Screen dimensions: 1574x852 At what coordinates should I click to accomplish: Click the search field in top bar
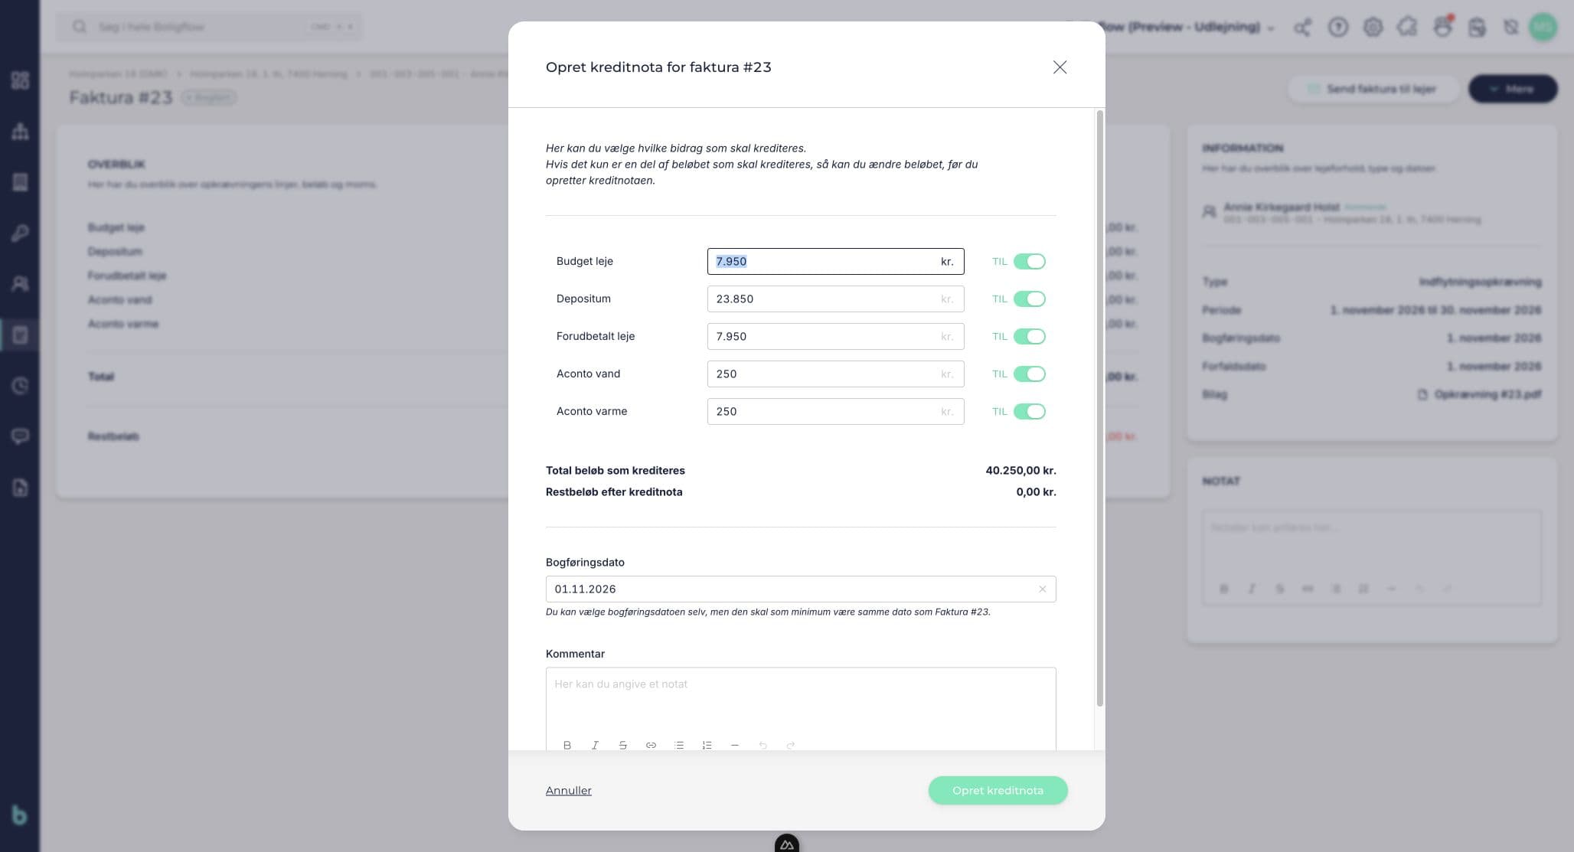(x=209, y=27)
